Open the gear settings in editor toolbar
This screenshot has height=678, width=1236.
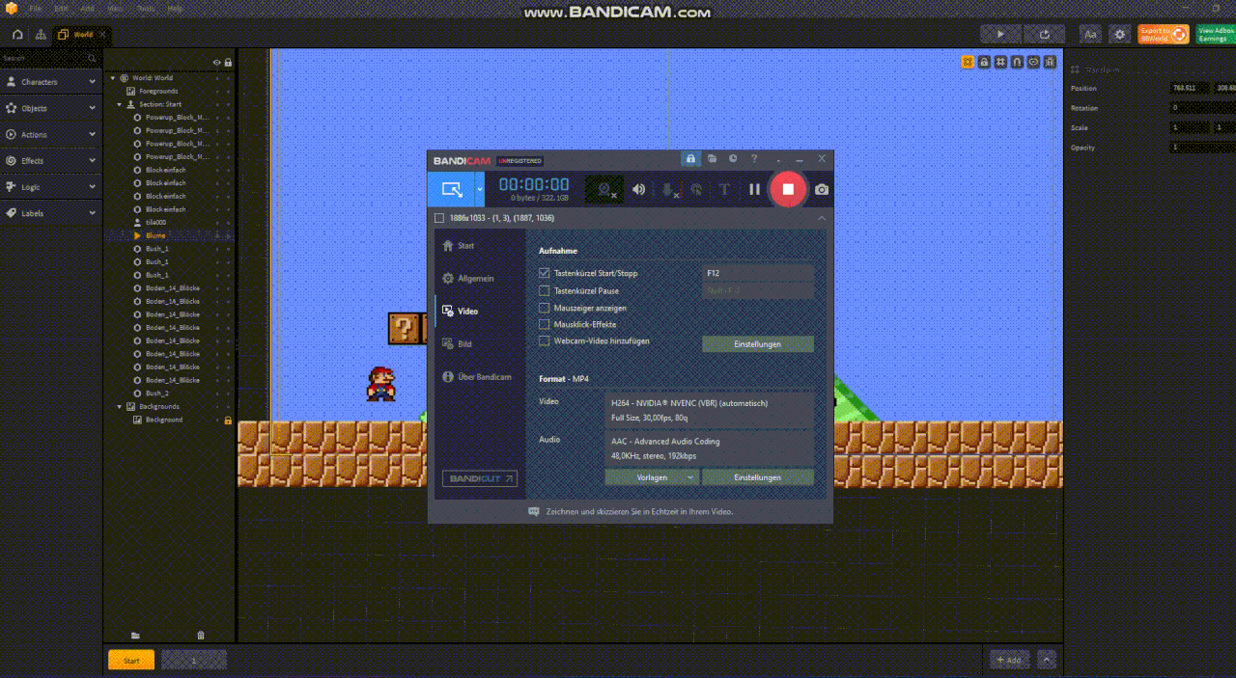(x=1120, y=34)
